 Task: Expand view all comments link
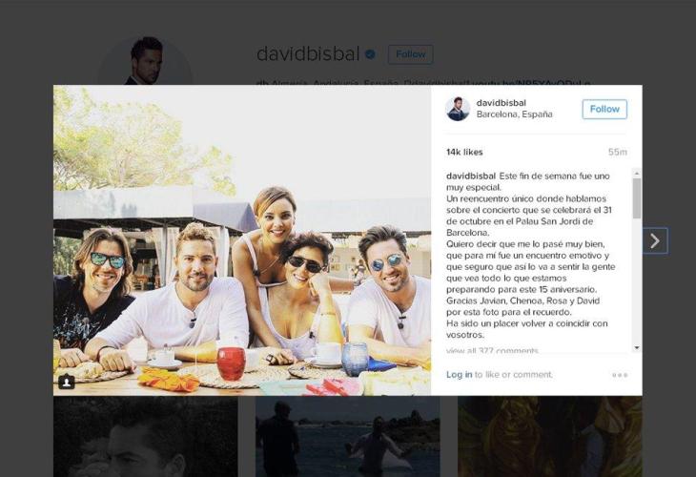[x=492, y=350]
